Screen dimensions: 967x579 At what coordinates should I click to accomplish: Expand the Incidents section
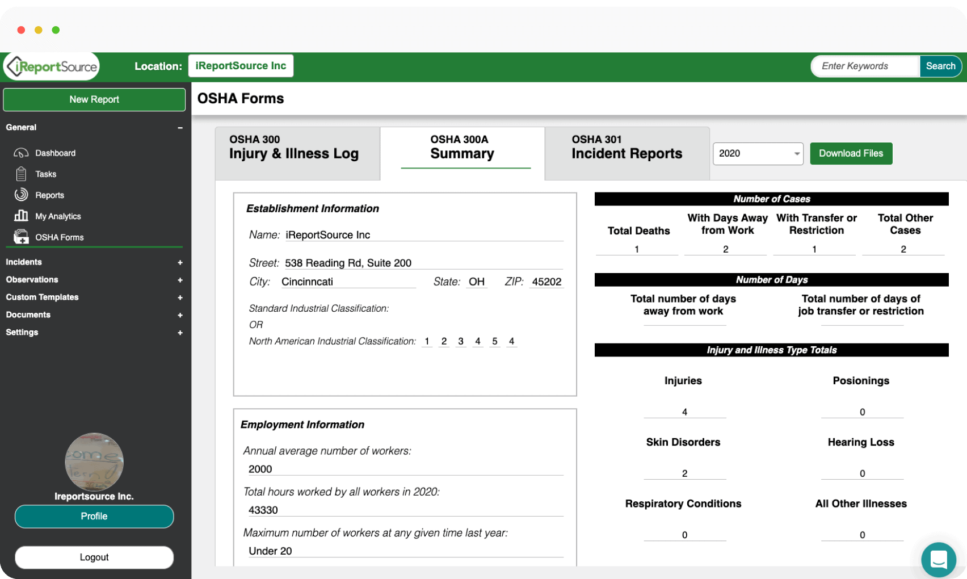point(180,262)
